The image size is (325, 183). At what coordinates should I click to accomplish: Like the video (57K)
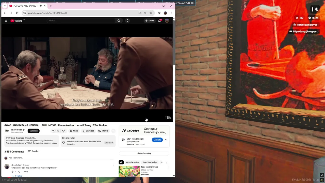(55, 131)
